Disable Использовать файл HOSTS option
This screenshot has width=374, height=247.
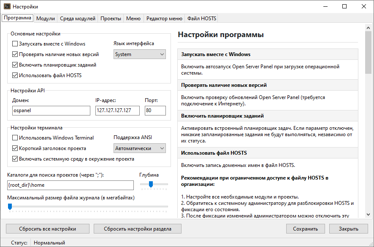click(15, 75)
